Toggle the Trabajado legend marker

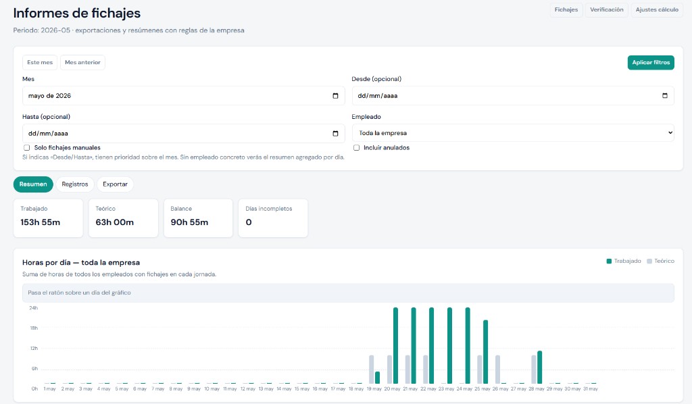pyautogui.click(x=609, y=261)
